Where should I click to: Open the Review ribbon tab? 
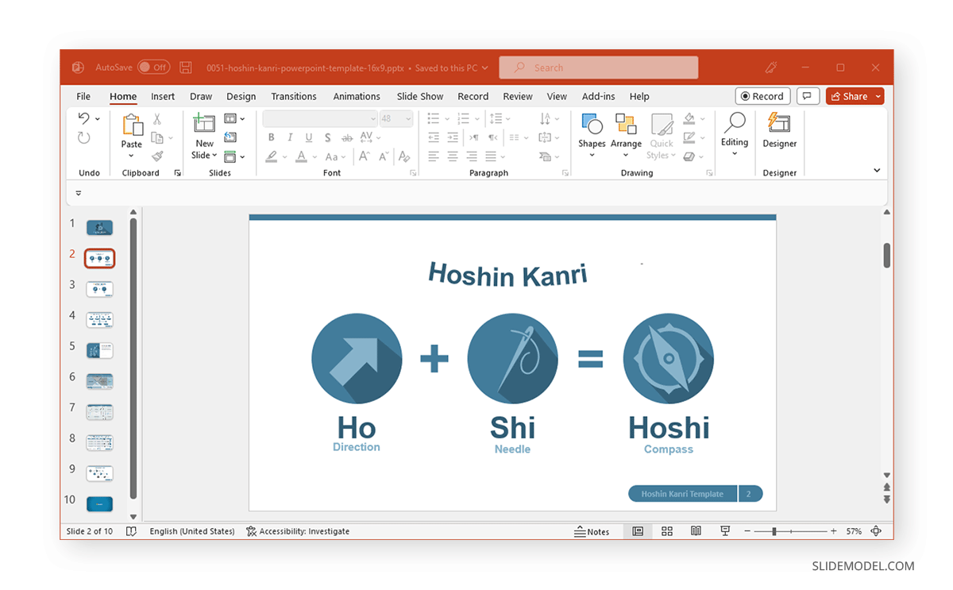coord(518,96)
